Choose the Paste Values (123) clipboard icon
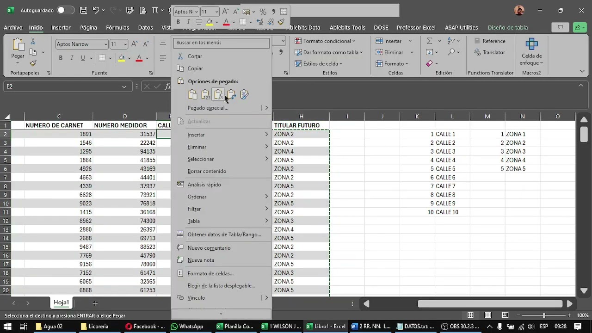The image size is (592, 333). coord(205,95)
